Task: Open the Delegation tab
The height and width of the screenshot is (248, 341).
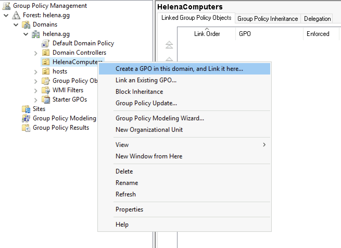Action: coord(317,19)
